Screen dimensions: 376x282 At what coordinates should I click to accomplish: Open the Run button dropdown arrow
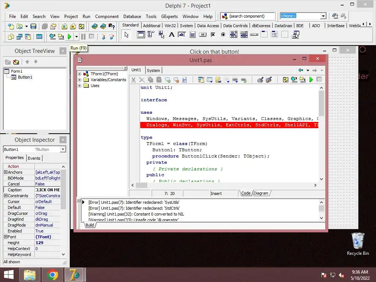[x=76, y=37]
